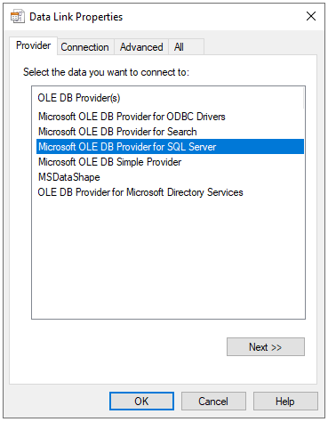Go to the Advanced tab
The image size is (328, 422).
141,47
